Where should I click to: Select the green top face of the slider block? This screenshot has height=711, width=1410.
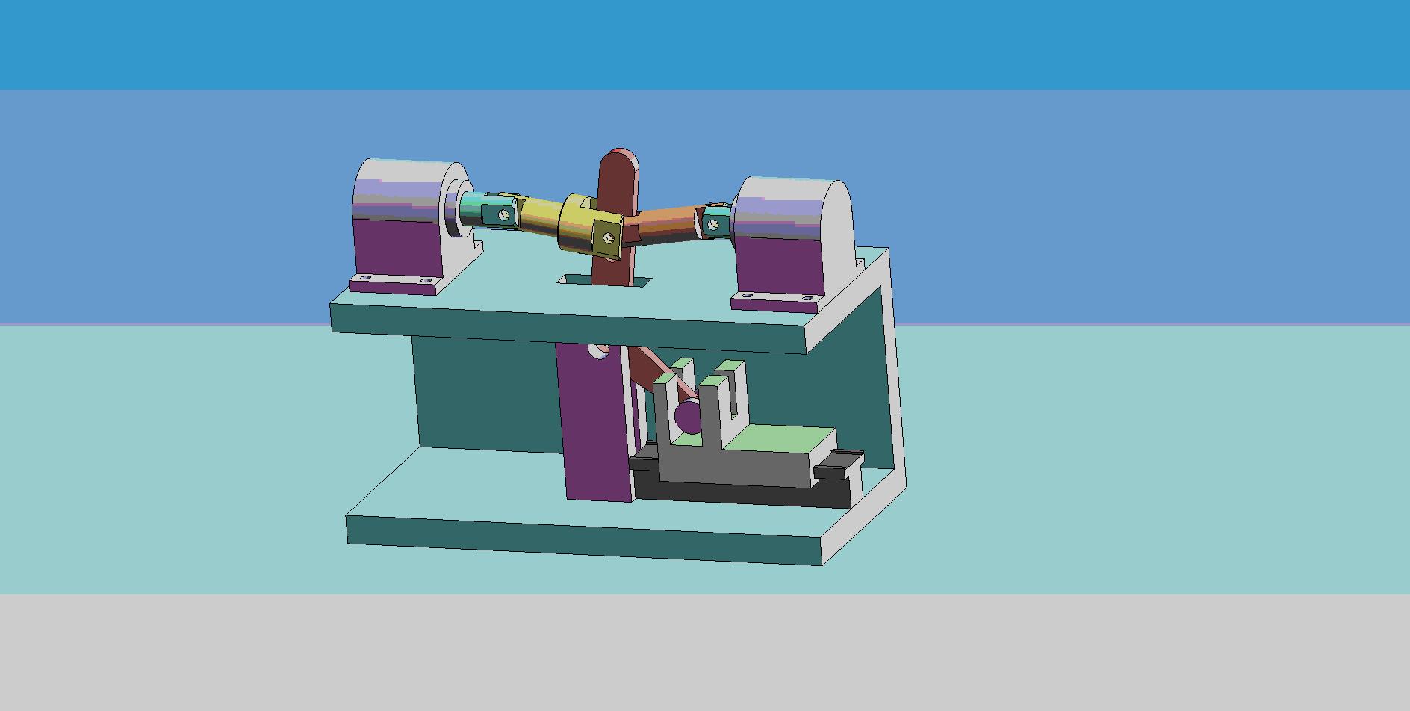coord(780,441)
